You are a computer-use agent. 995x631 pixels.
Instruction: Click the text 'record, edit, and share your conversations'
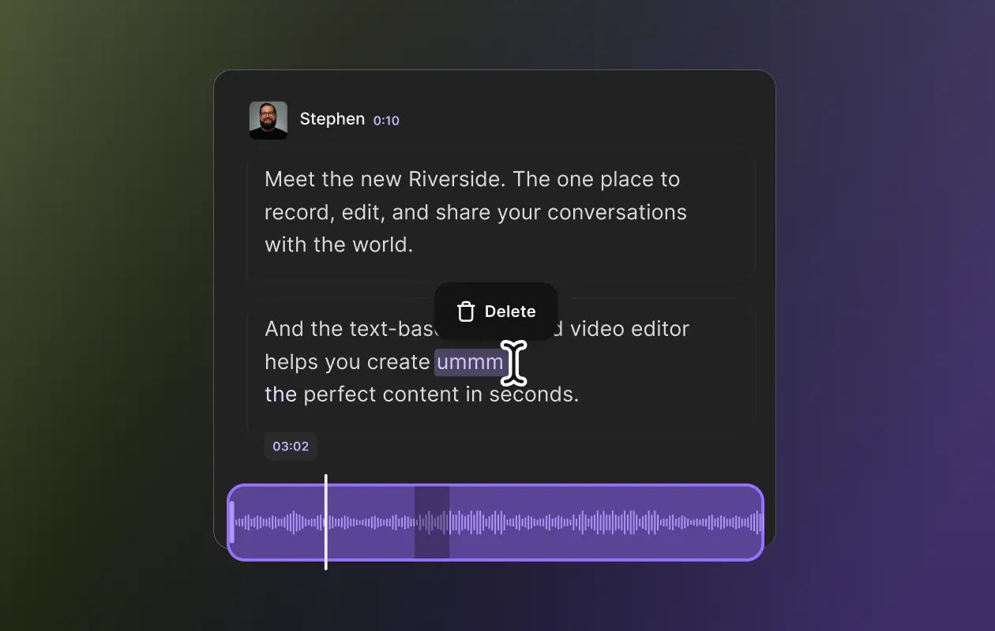[475, 212]
